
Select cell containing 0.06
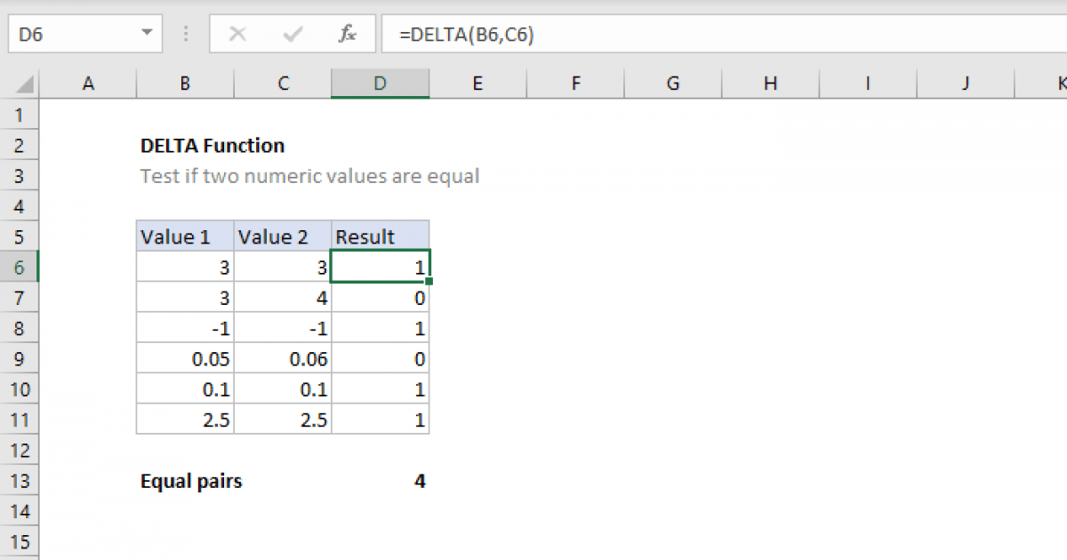click(283, 359)
